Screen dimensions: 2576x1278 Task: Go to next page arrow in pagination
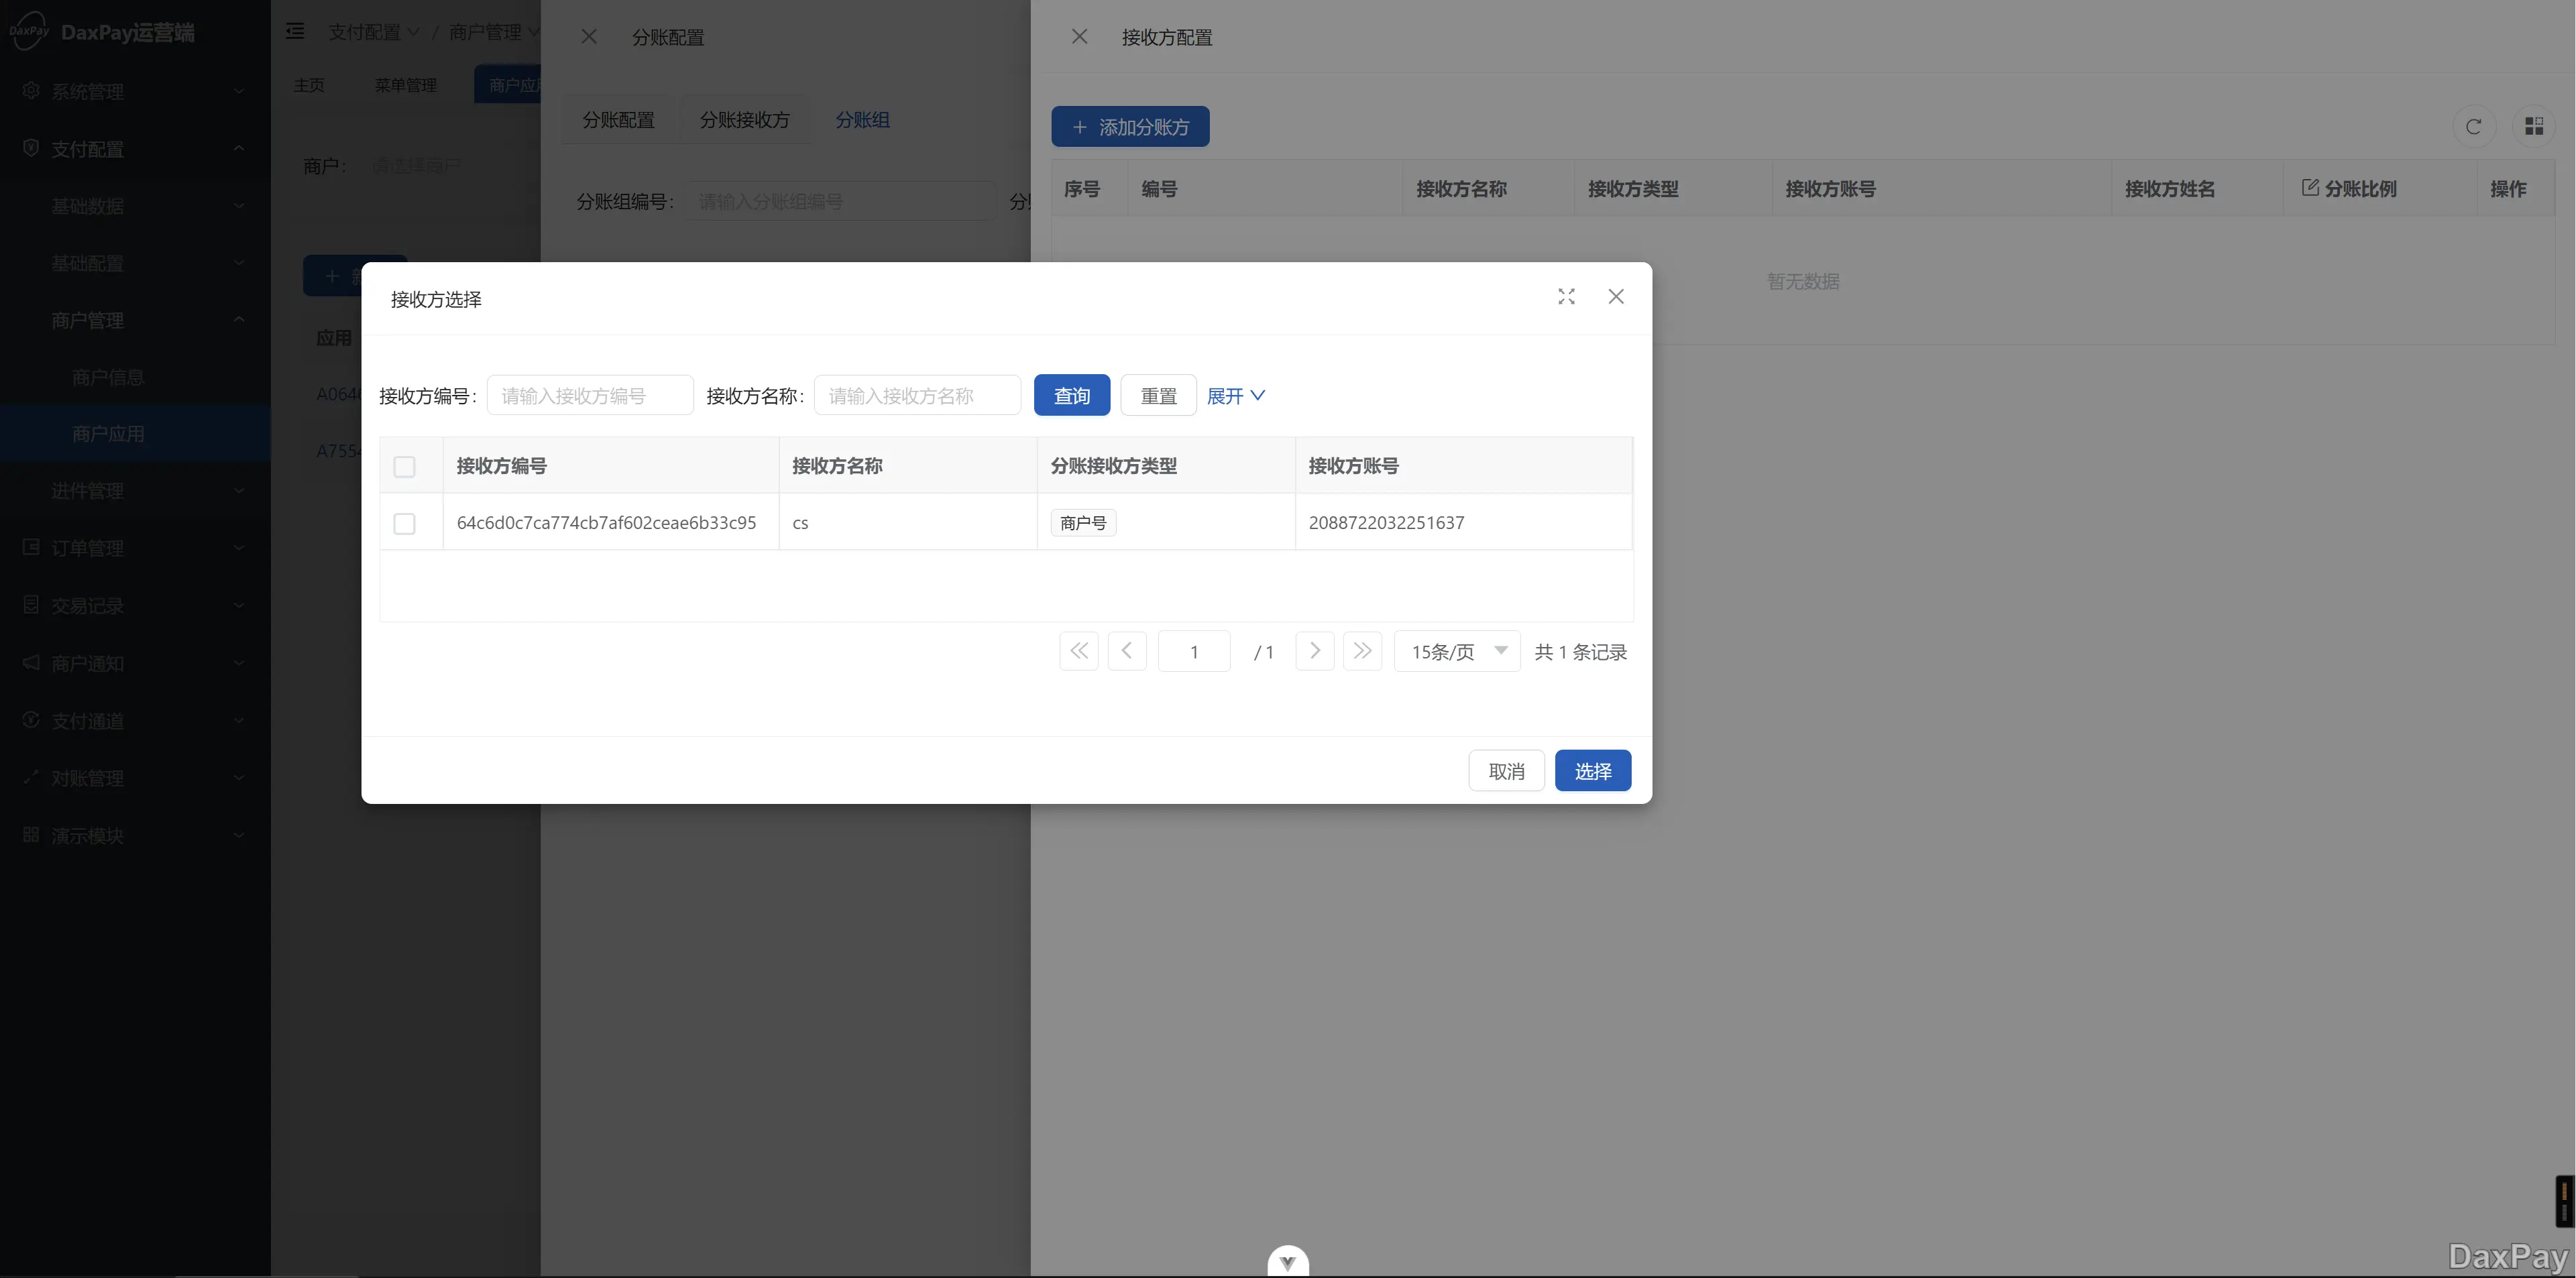click(1314, 651)
